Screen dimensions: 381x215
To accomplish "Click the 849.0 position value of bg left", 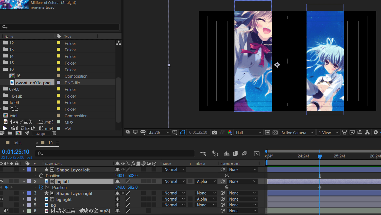I will tap(120, 187).
